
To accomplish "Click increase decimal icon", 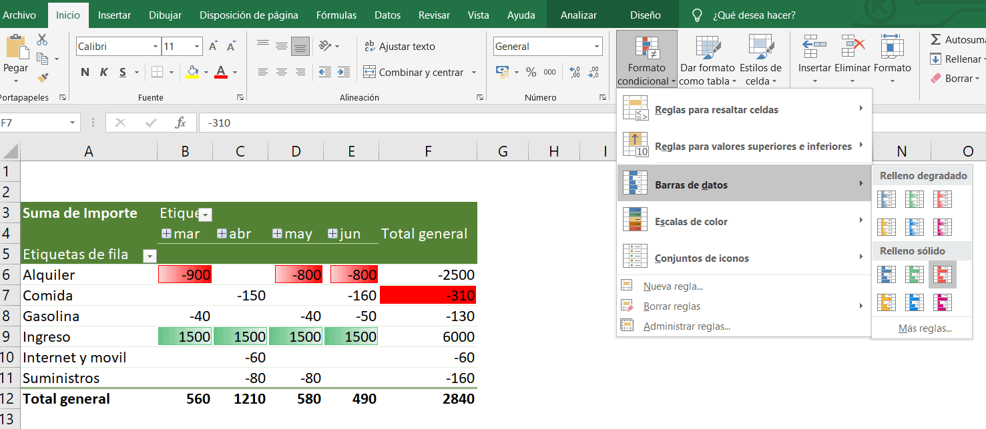I will [x=574, y=72].
